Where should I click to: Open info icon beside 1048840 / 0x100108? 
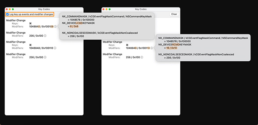coord(55,26)
